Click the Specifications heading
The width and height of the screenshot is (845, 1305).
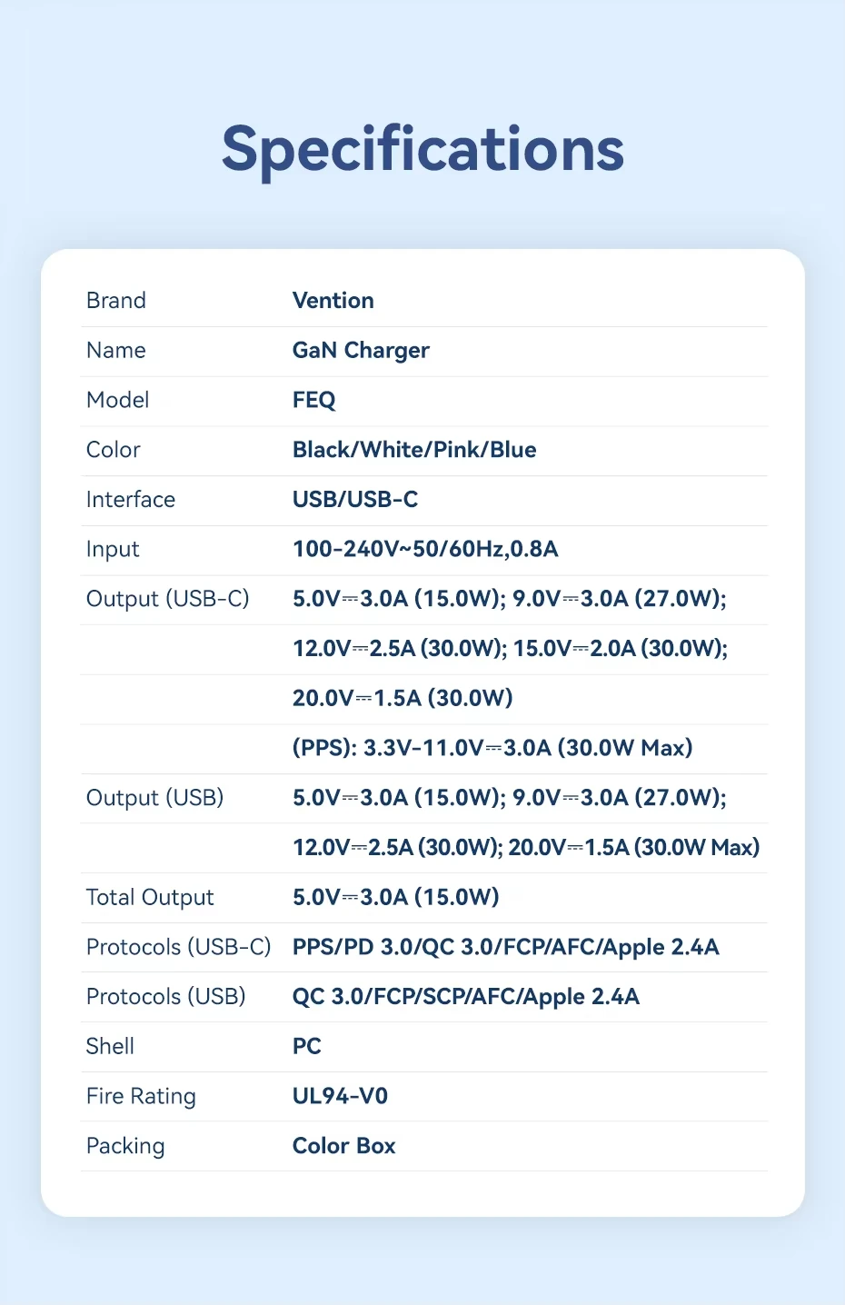click(x=422, y=149)
